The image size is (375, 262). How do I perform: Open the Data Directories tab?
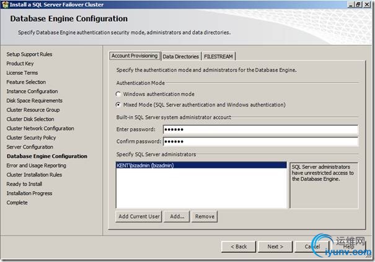181,56
